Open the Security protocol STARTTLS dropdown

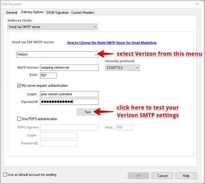click(x=122, y=68)
